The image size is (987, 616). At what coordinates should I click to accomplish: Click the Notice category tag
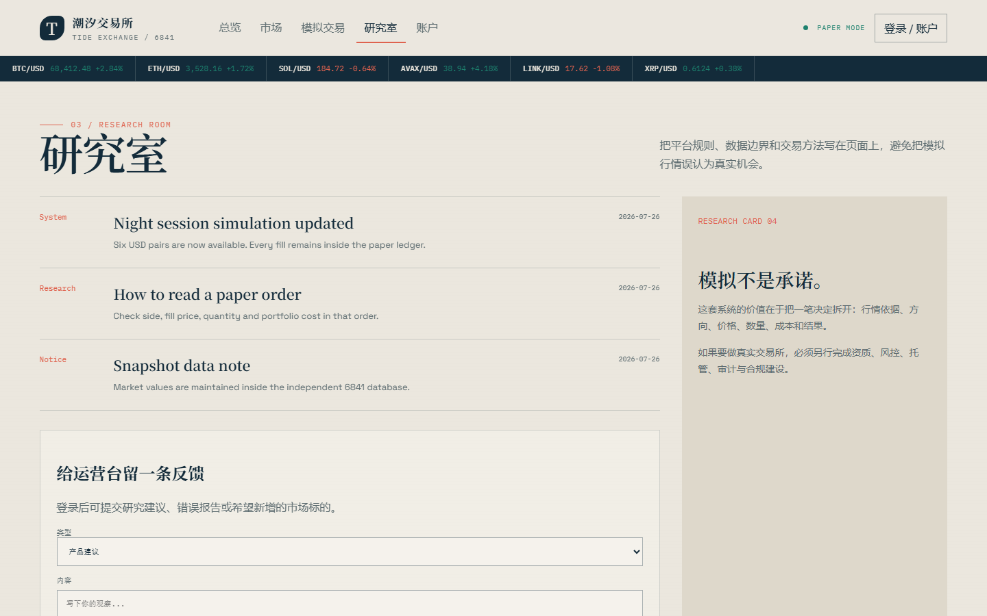(x=53, y=359)
